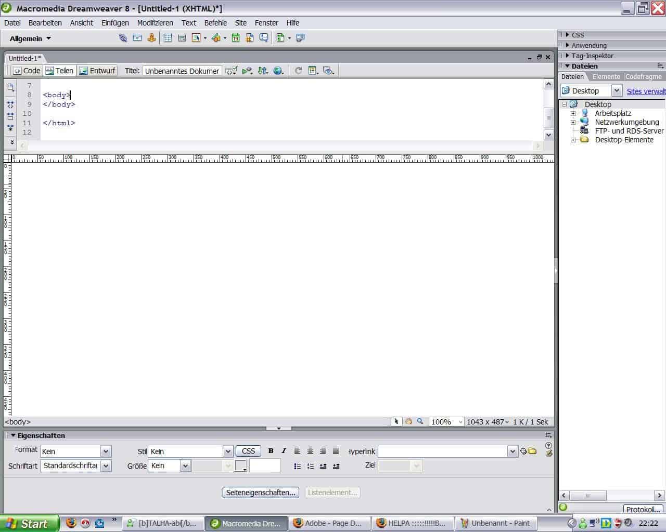The width and height of the screenshot is (666, 532).
Task: Open the Befehle menu
Action: [x=215, y=23]
